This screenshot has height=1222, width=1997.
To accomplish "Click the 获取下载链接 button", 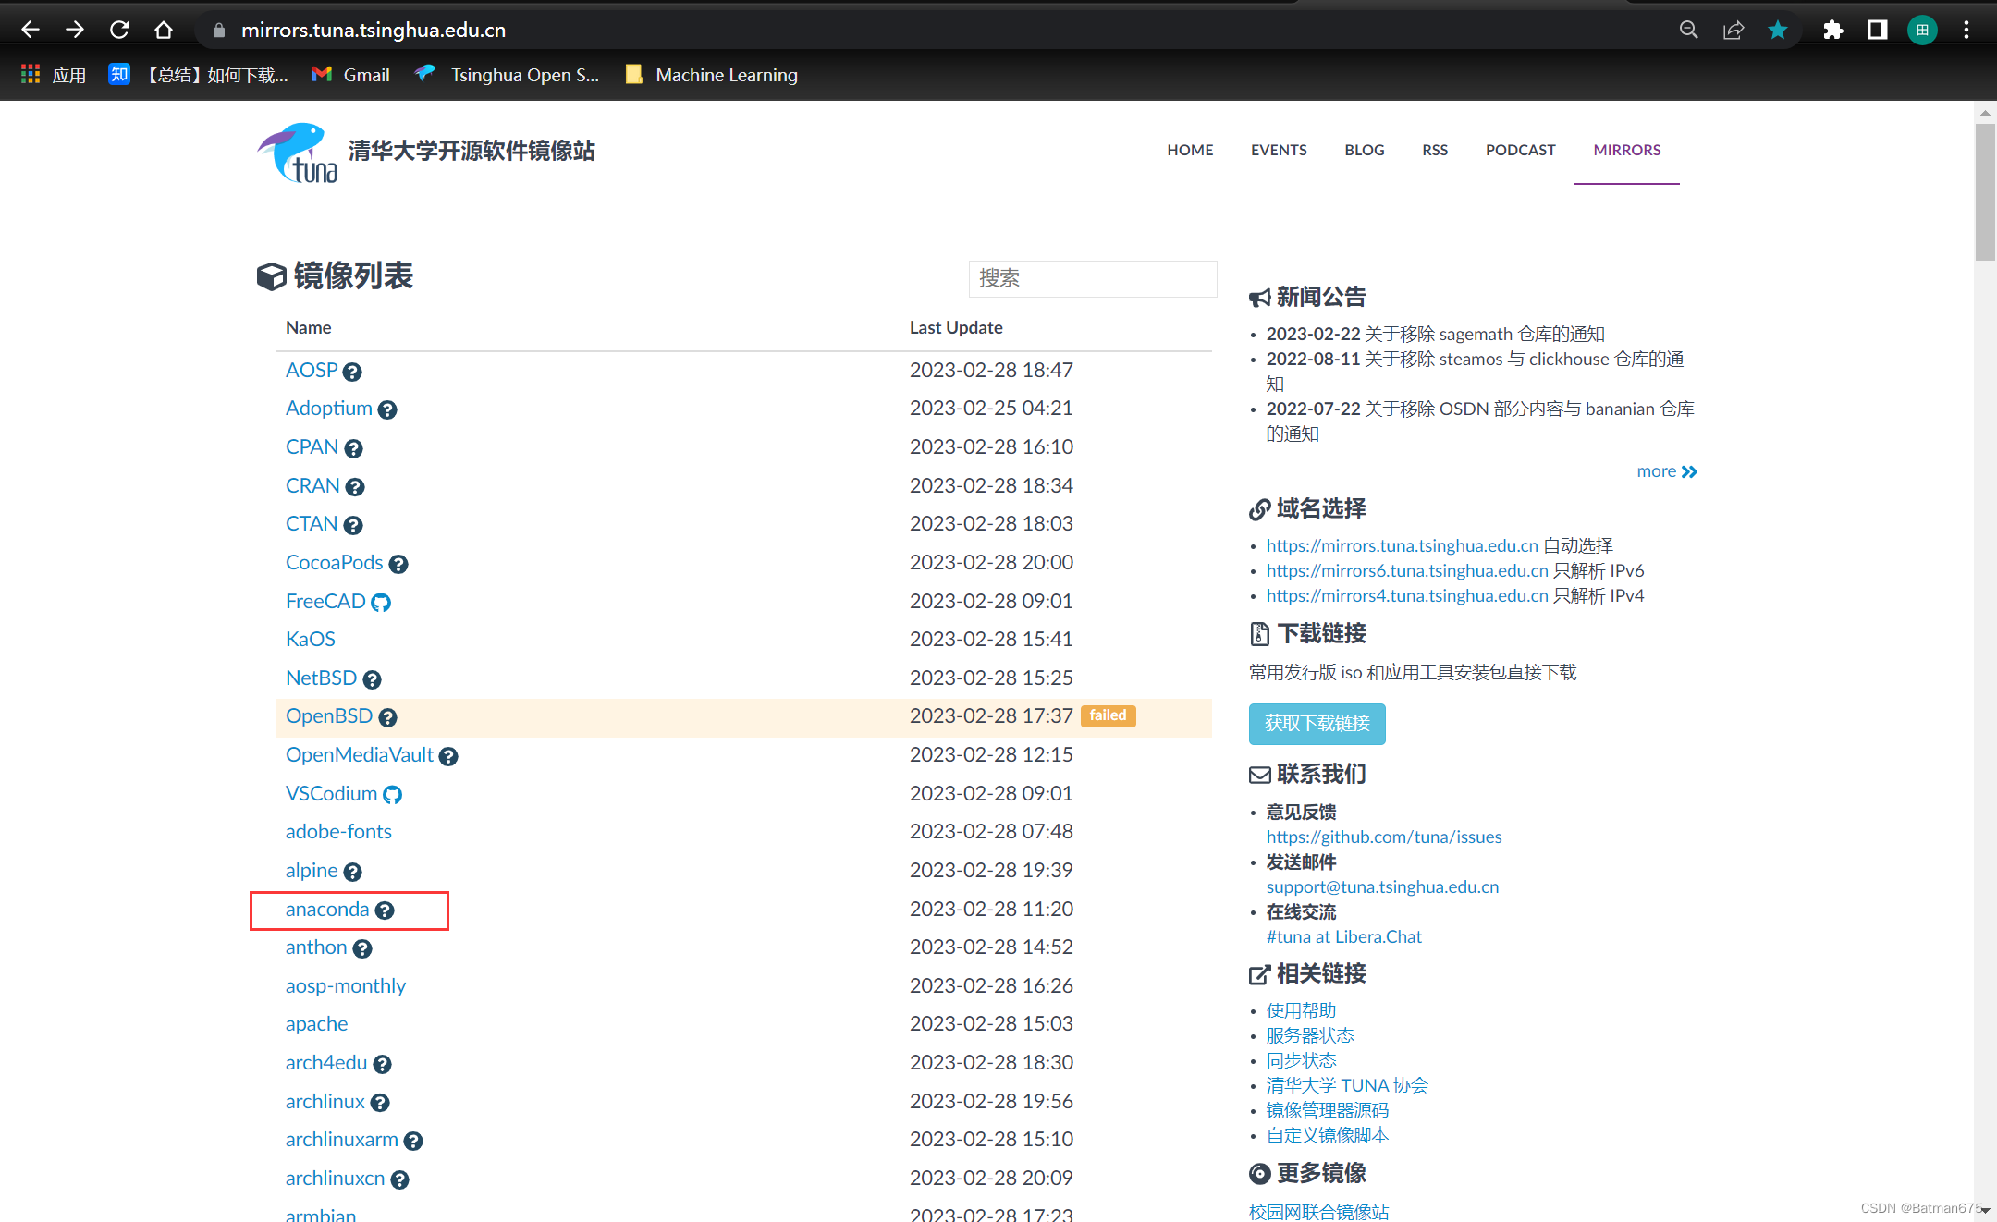I will (x=1317, y=724).
